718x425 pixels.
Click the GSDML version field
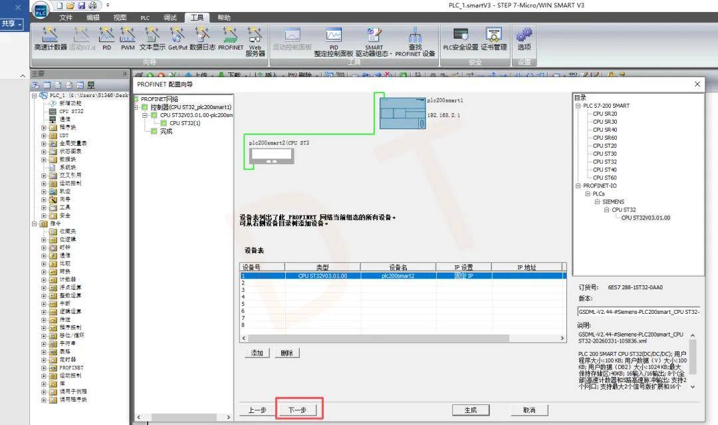click(638, 312)
